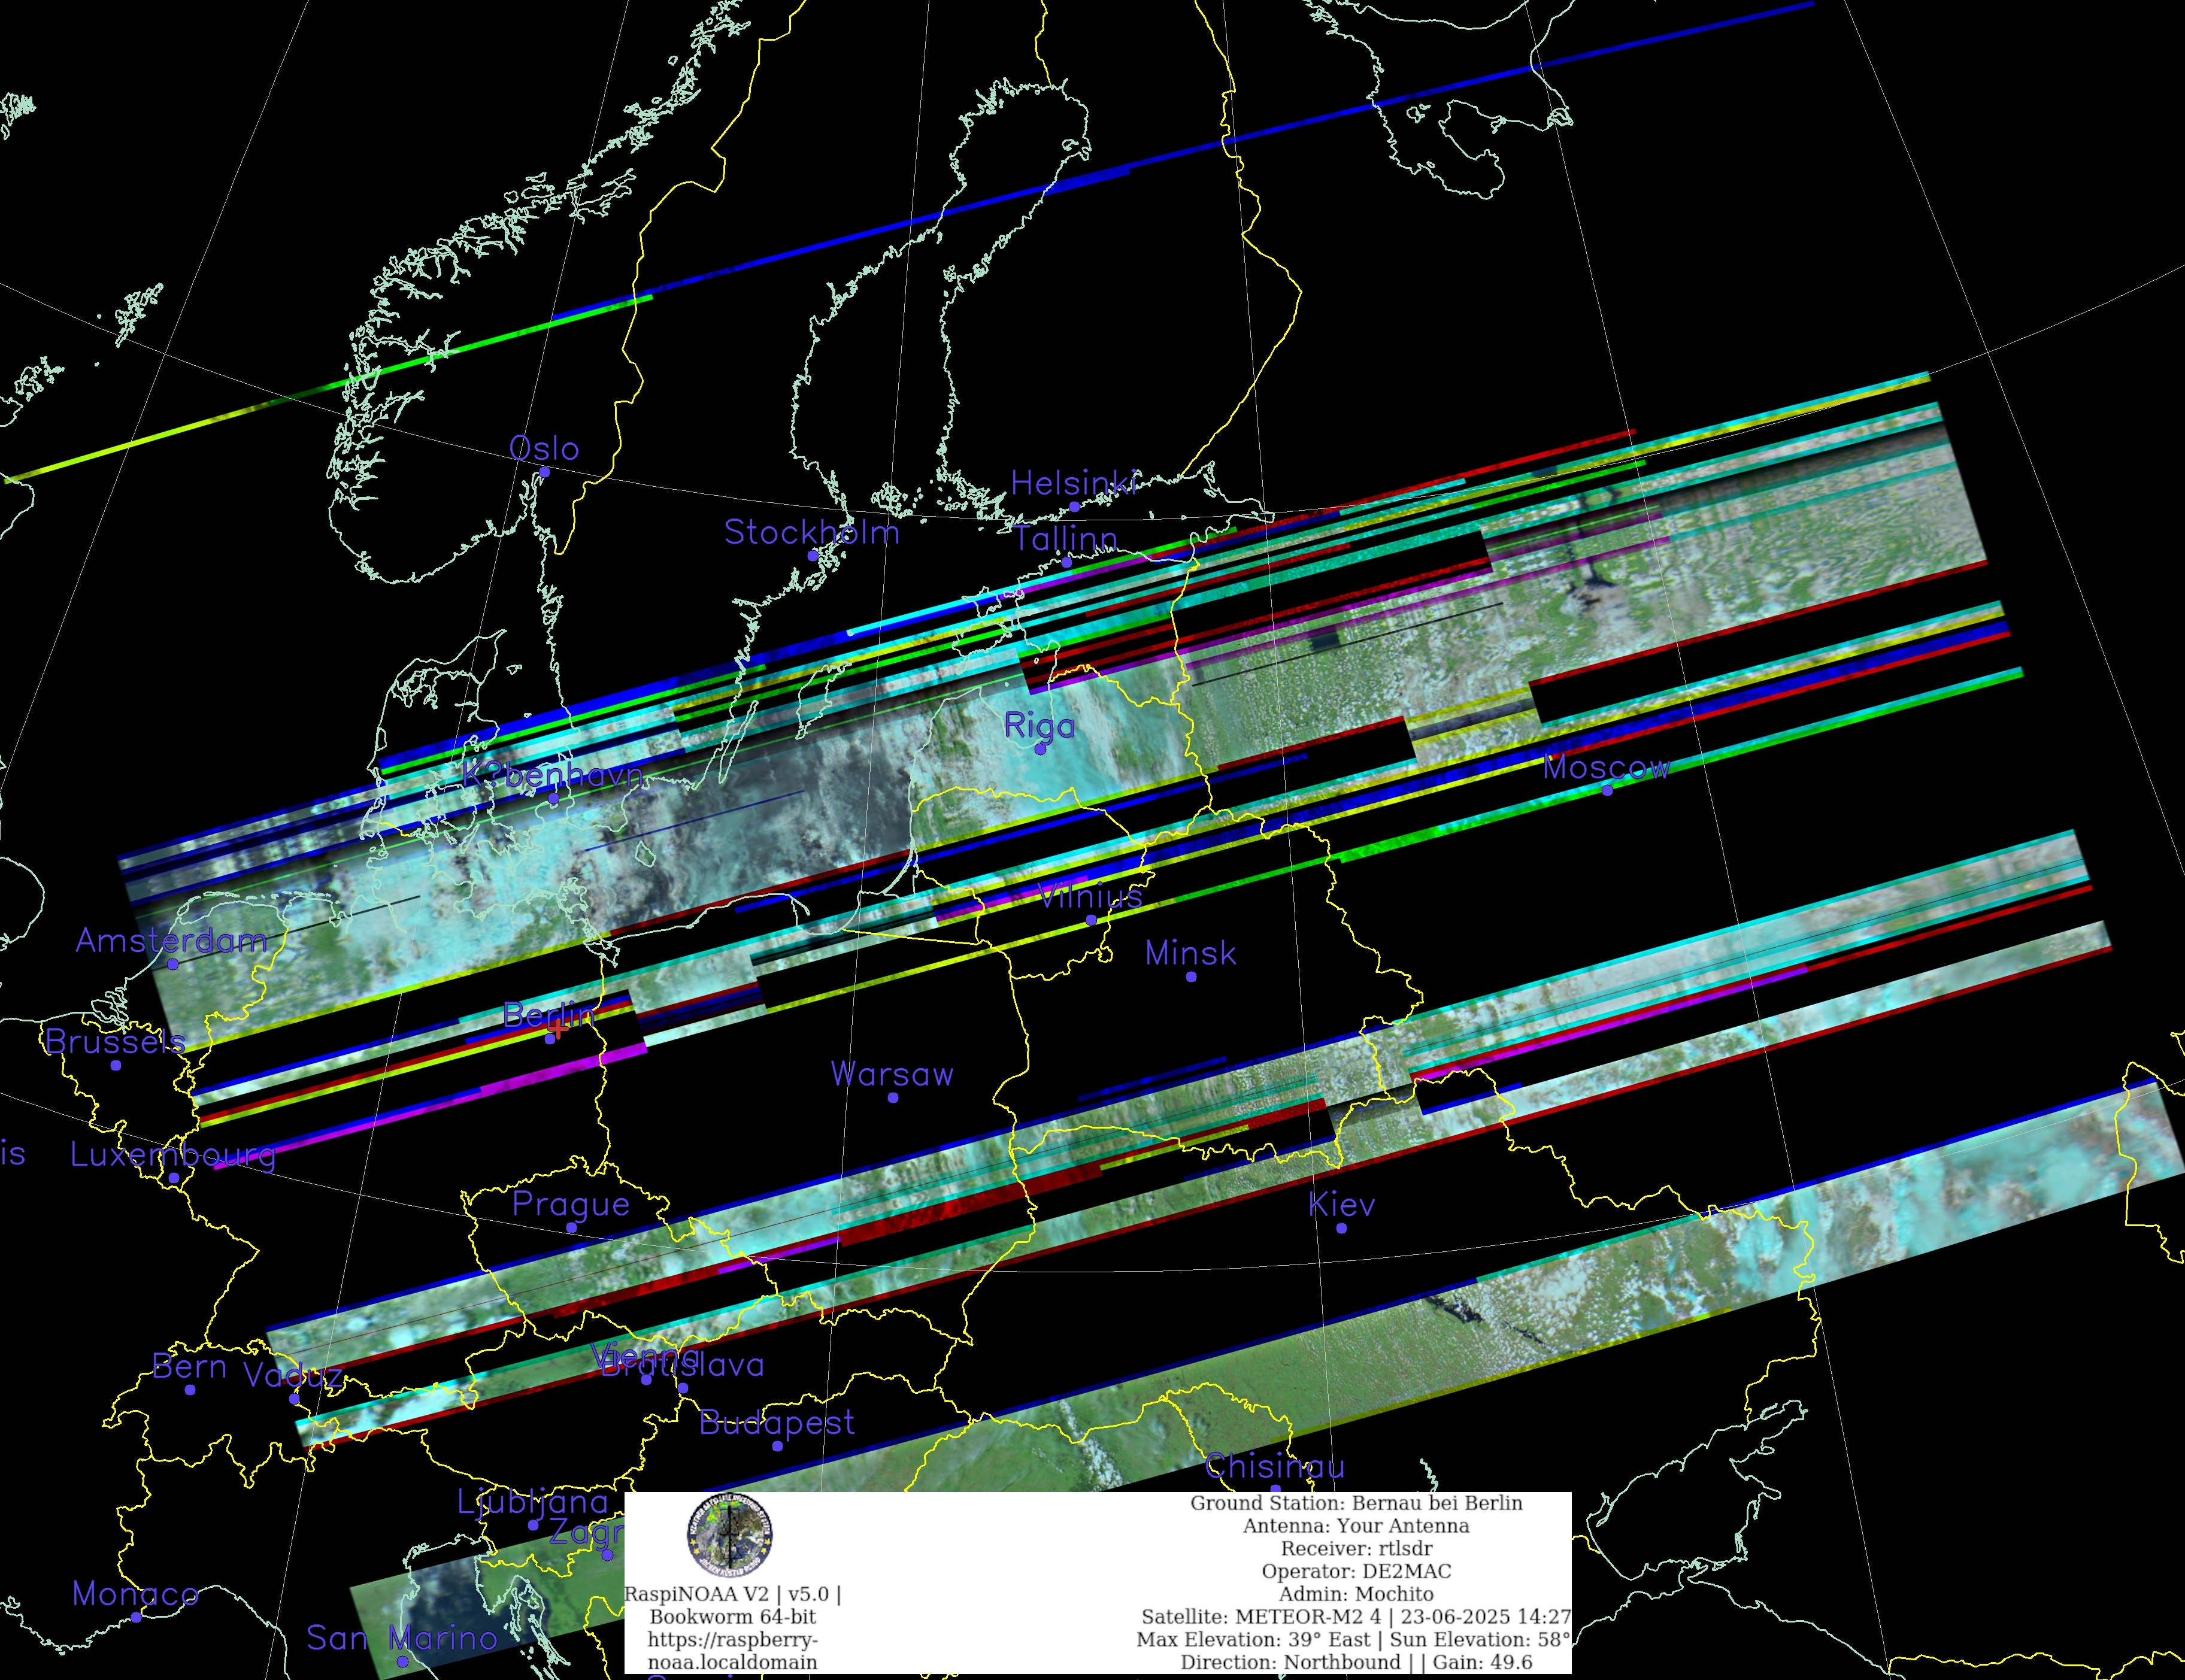This screenshot has height=1680, width=2185.
Task: Click the Riga city label
Action: (x=1040, y=726)
